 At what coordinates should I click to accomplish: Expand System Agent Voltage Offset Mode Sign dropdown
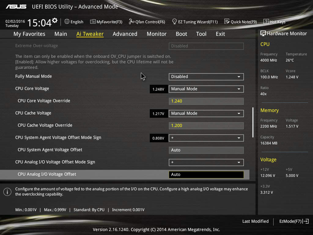click(206, 138)
